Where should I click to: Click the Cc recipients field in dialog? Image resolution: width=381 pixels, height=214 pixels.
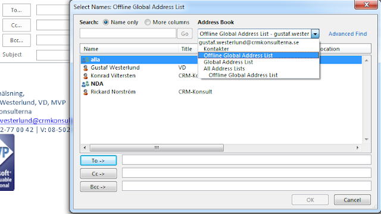coord(246,173)
